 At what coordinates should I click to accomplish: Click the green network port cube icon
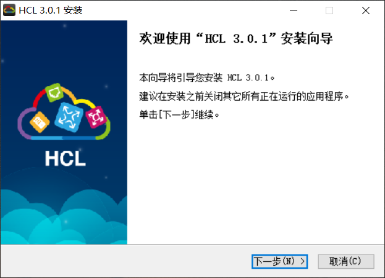click(54, 93)
